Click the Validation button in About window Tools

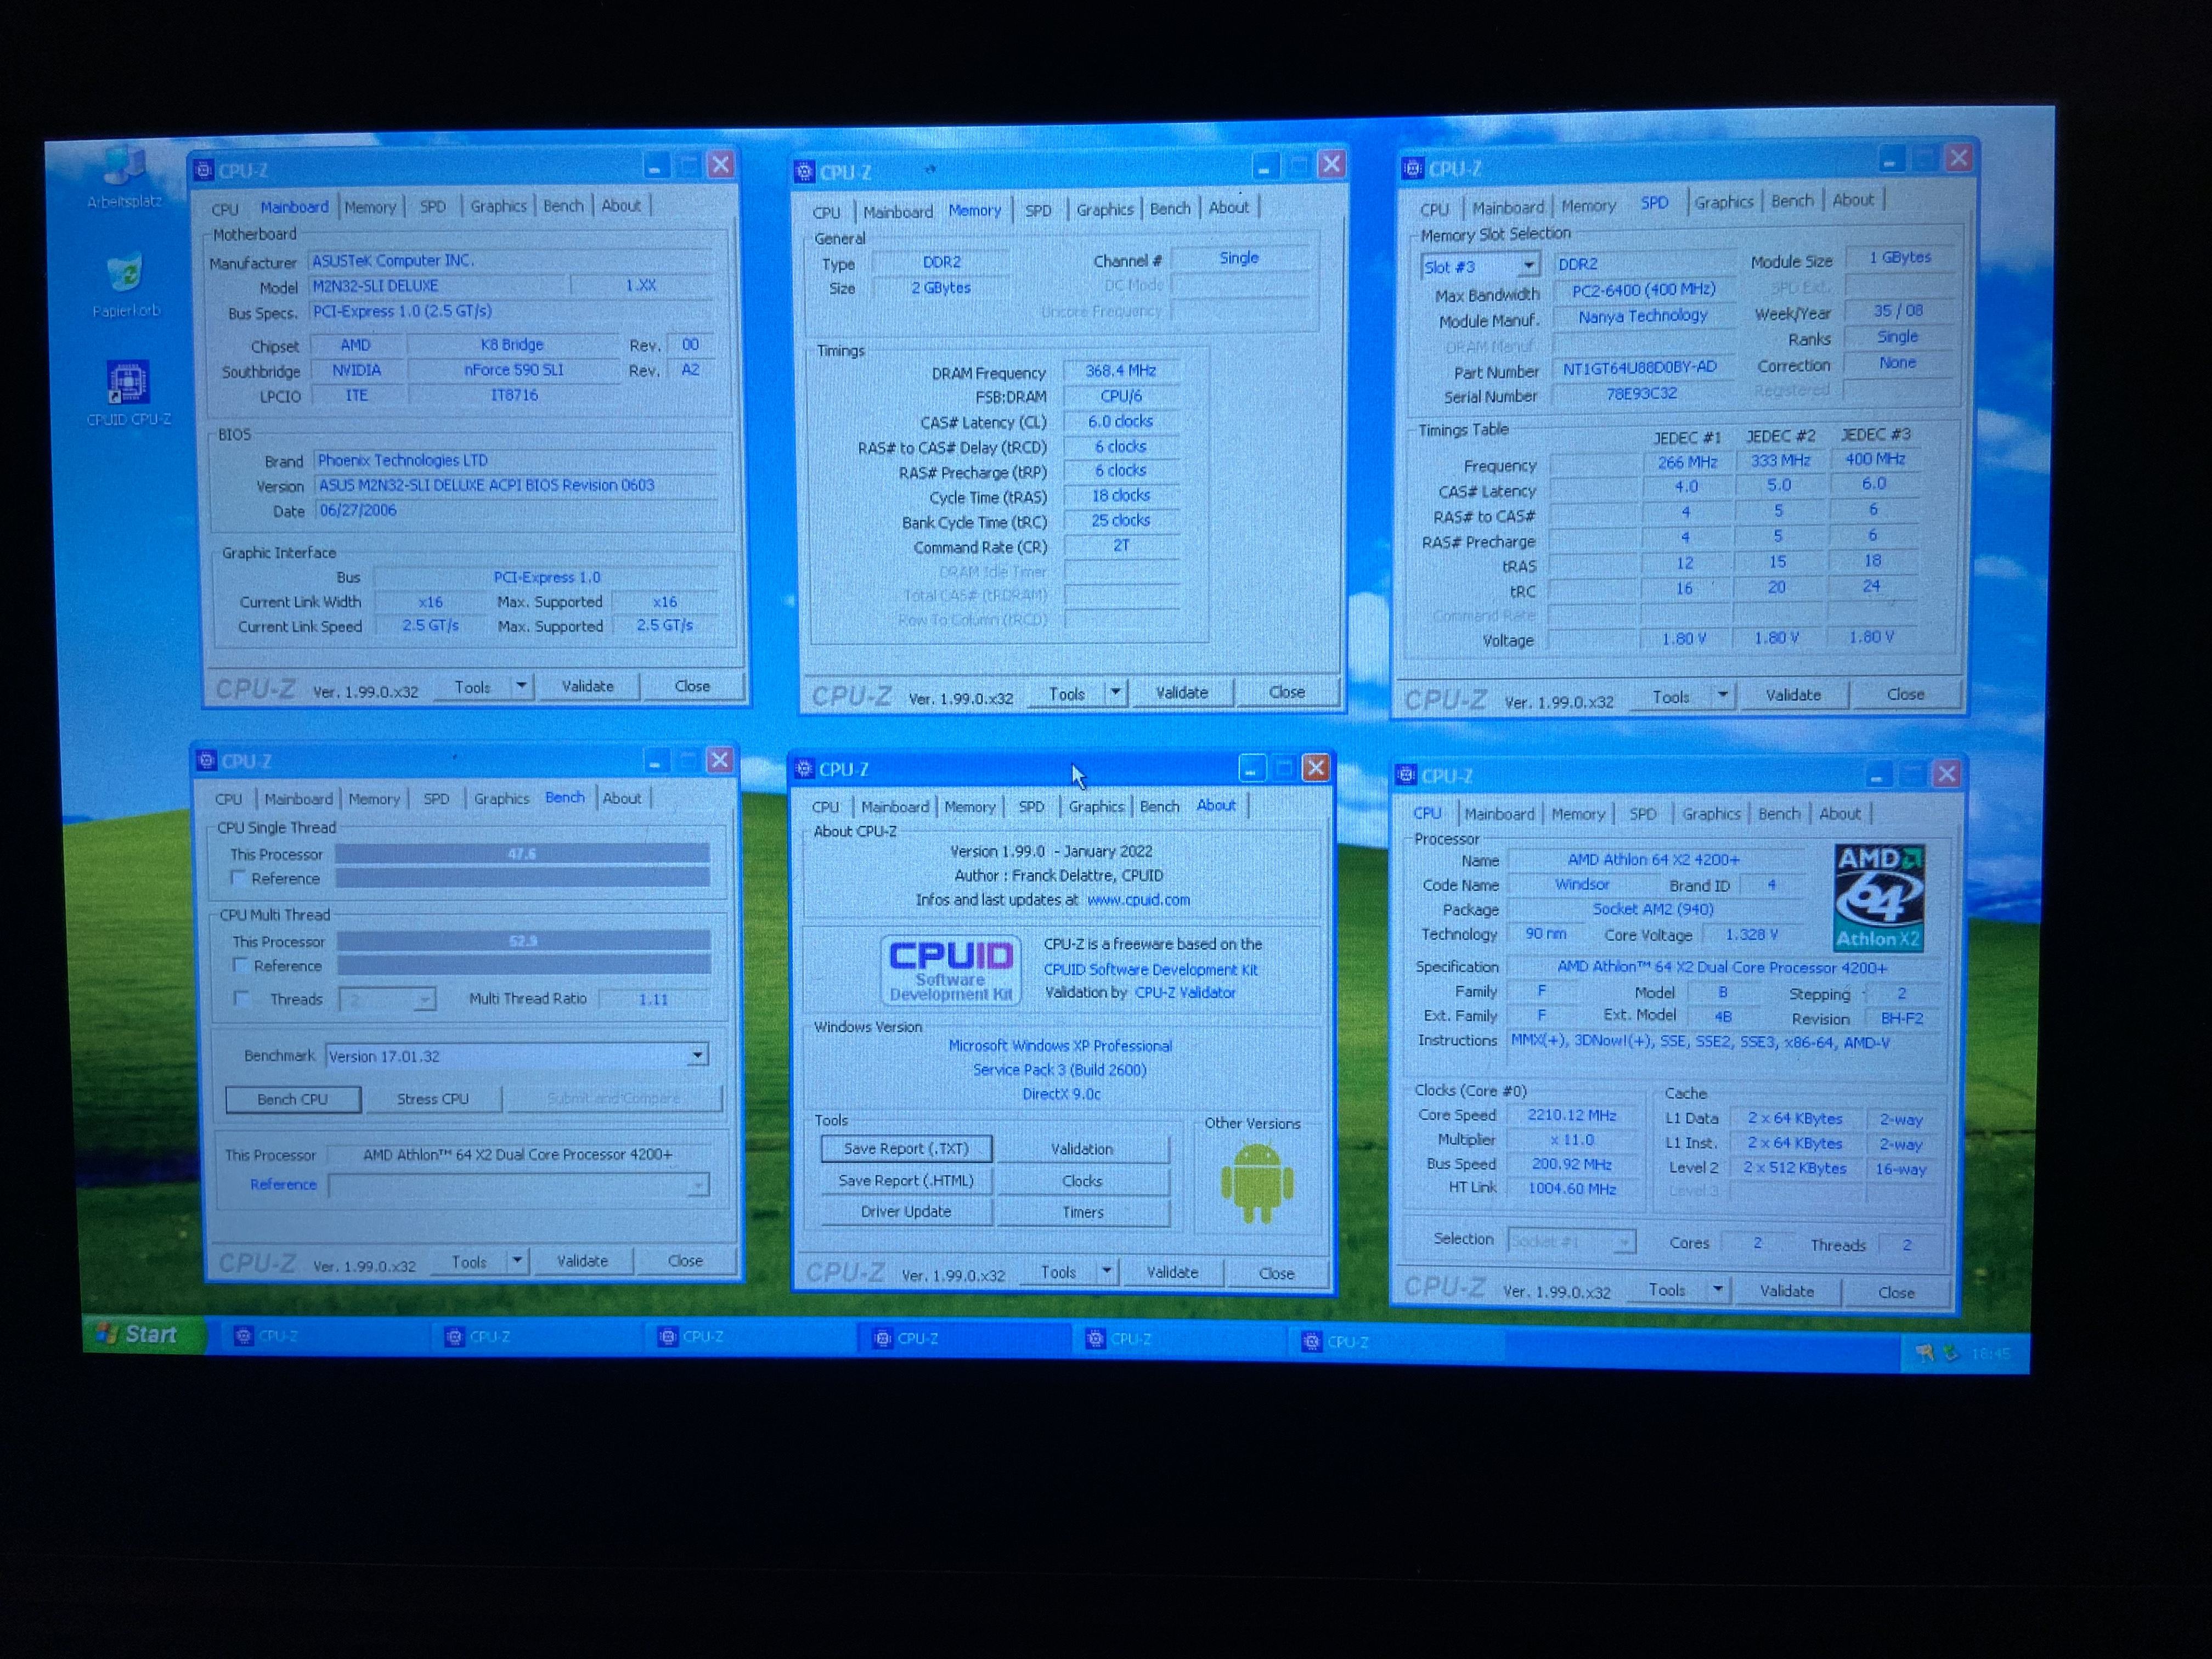1082,1149
